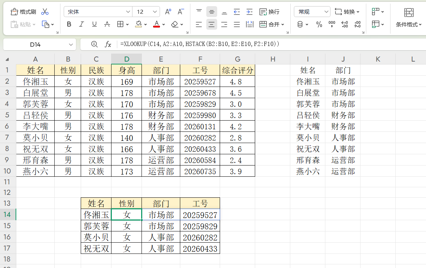The image size is (426, 268).
Task: Click the percent style icon
Action: [x=319, y=24]
